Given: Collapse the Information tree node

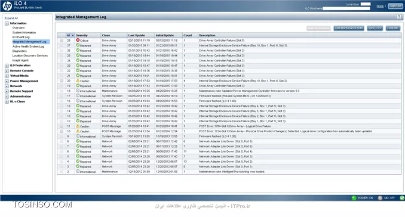Looking at the screenshot, I should coord(7,23).
